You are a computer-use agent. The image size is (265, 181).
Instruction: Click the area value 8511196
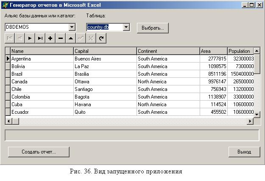point(214,74)
